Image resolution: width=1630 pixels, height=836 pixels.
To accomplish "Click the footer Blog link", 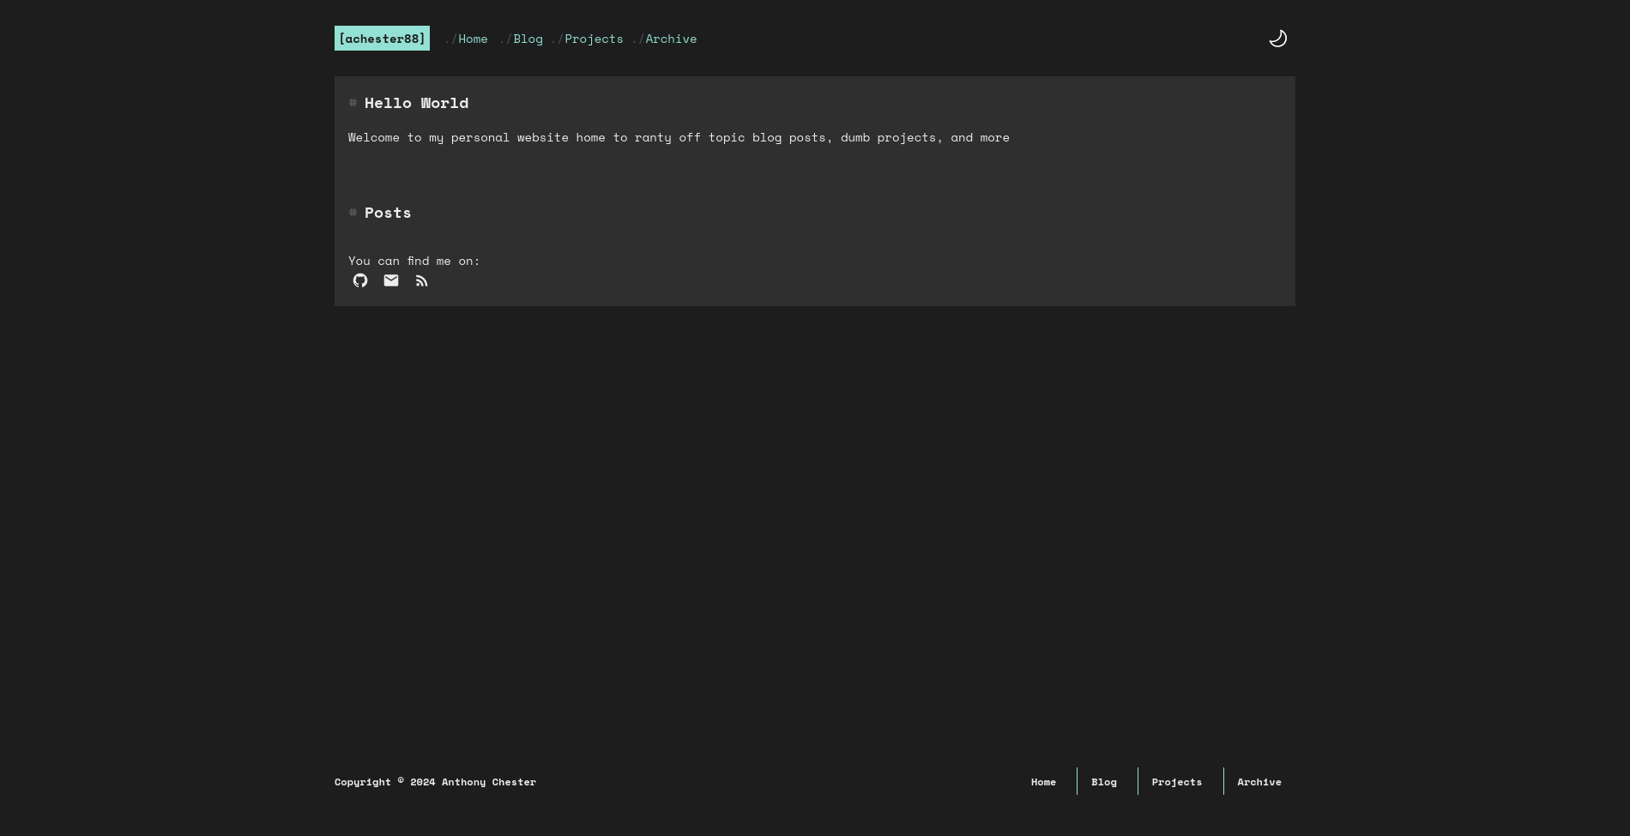I will (x=1104, y=781).
